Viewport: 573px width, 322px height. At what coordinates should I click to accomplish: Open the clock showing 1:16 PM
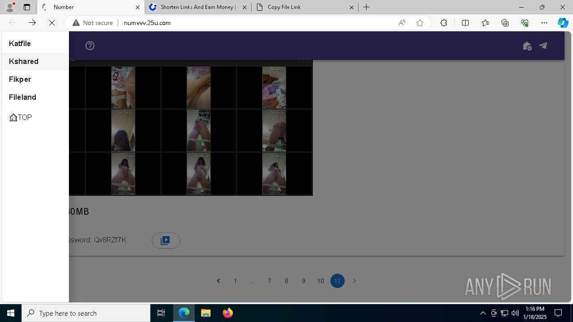pos(535,313)
